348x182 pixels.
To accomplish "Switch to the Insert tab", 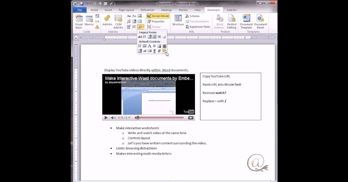I will [108, 10].
